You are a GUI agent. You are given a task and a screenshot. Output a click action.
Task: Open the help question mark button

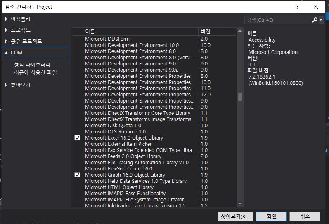pos(297,7)
